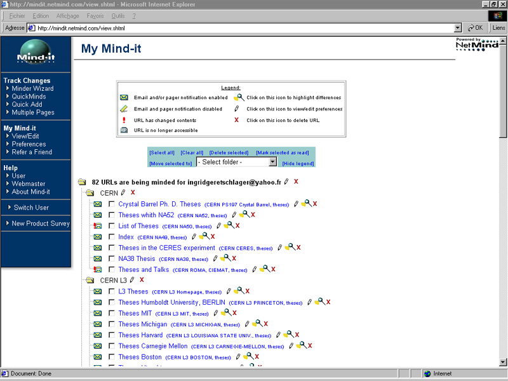This screenshot has height=381, width=508.
Task: Delete the Theses in the CERES experiment URL
Action: pyautogui.click(x=298, y=248)
